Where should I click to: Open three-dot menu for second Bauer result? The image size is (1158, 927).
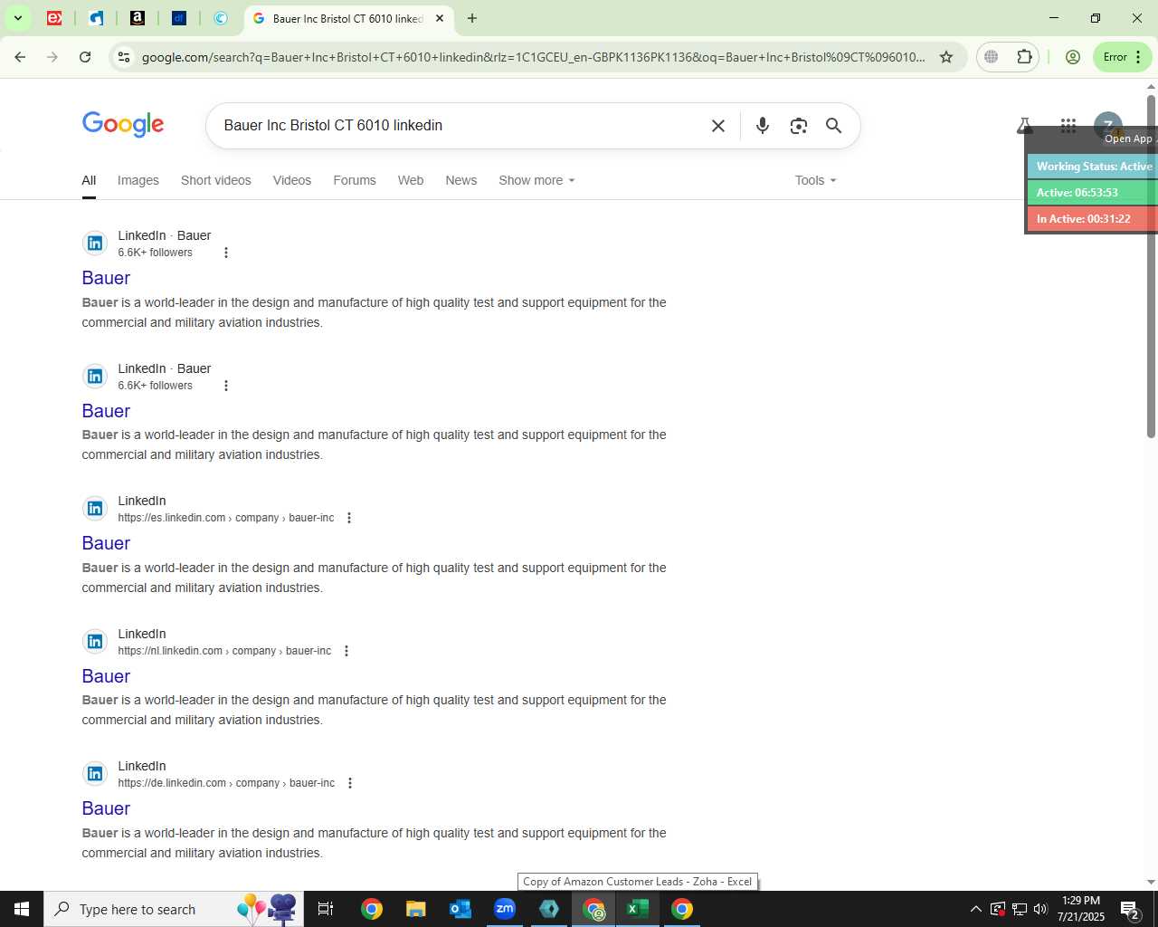pyautogui.click(x=226, y=386)
